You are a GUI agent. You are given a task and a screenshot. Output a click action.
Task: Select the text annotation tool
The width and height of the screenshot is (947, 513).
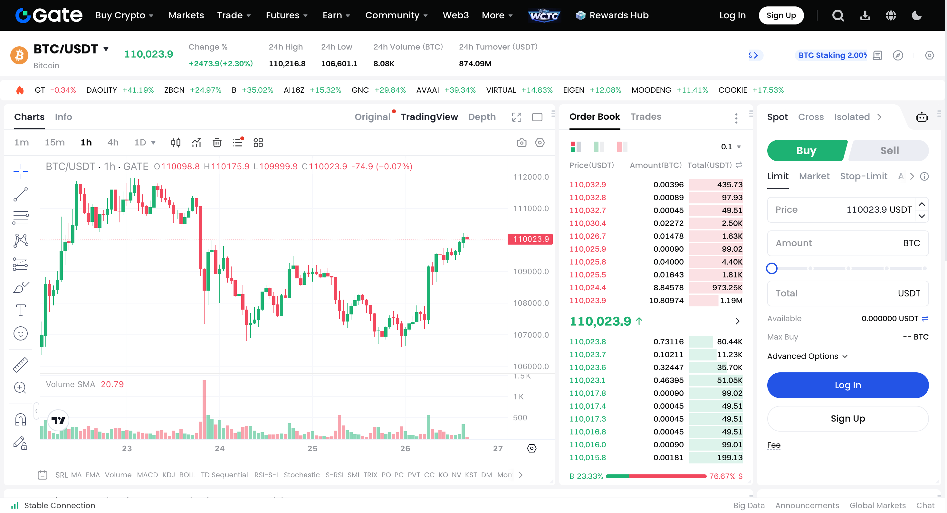(x=21, y=310)
